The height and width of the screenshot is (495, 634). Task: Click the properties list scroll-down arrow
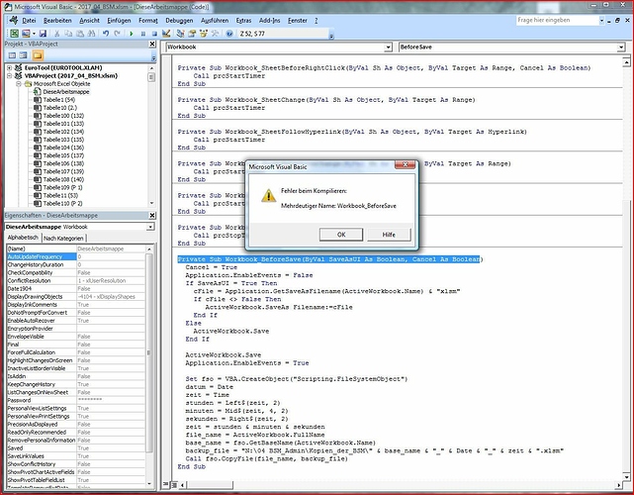[149, 484]
